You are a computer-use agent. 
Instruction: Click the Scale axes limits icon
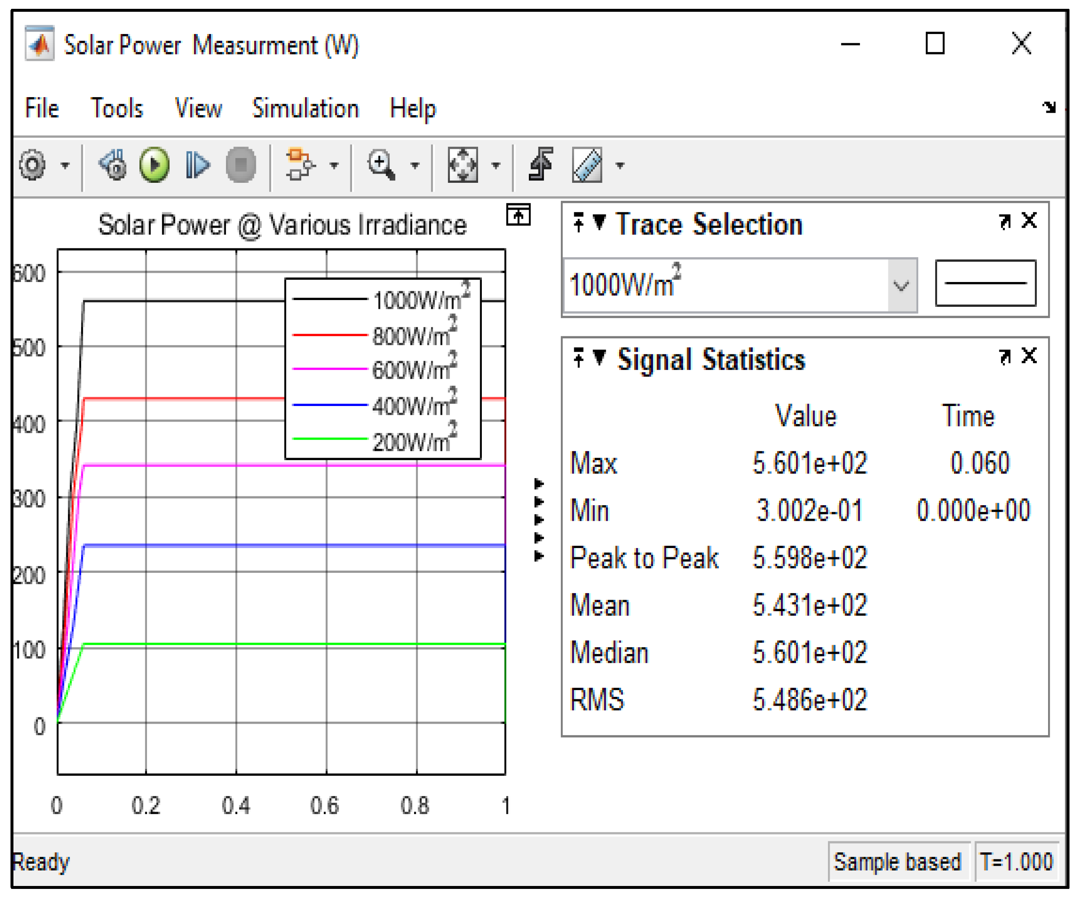pos(463,165)
